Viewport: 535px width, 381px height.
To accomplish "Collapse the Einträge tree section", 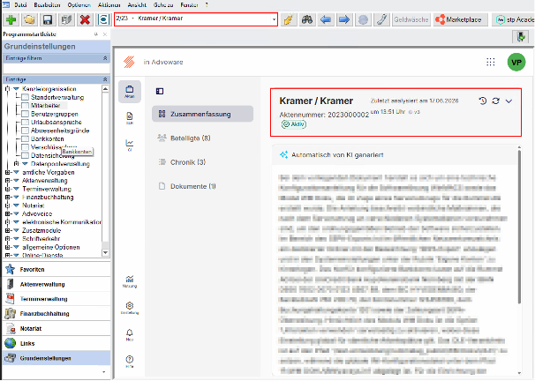I will [x=105, y=79].
